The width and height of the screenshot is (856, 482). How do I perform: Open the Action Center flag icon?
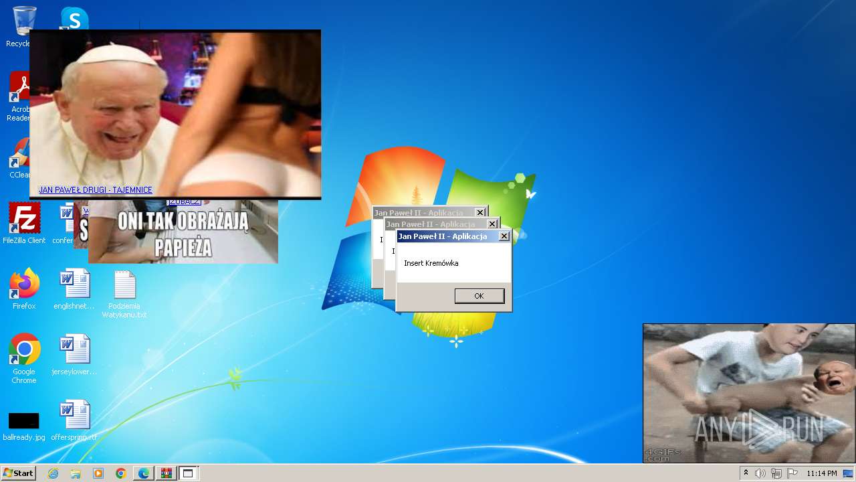click(x=792, y=473)
